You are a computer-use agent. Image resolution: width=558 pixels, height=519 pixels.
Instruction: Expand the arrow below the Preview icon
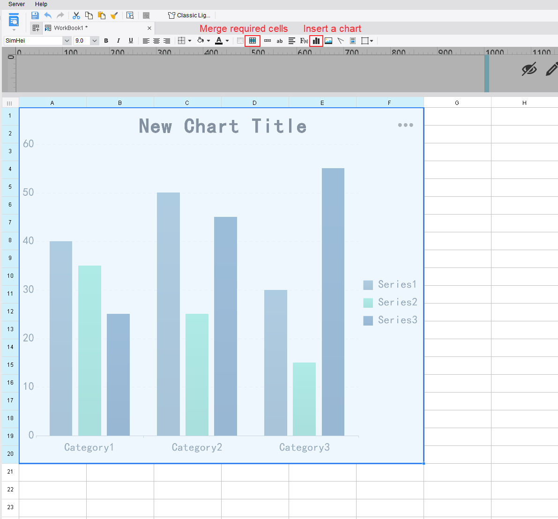coord(14,30)
